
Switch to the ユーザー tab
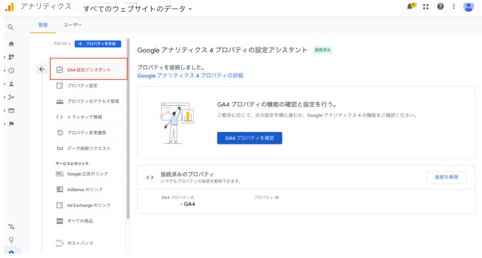pos(72,25)
